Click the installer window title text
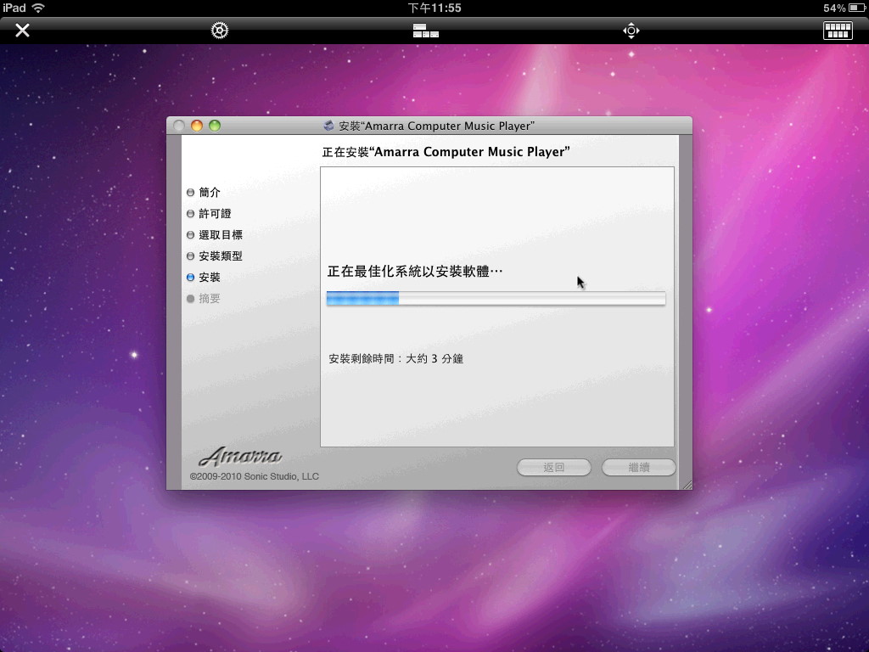 click(437, 126)
